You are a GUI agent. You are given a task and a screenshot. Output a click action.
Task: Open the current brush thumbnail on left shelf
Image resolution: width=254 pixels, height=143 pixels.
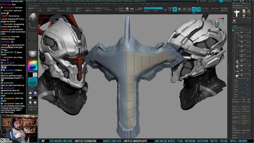pyautogui.click(x=33, y=17)
